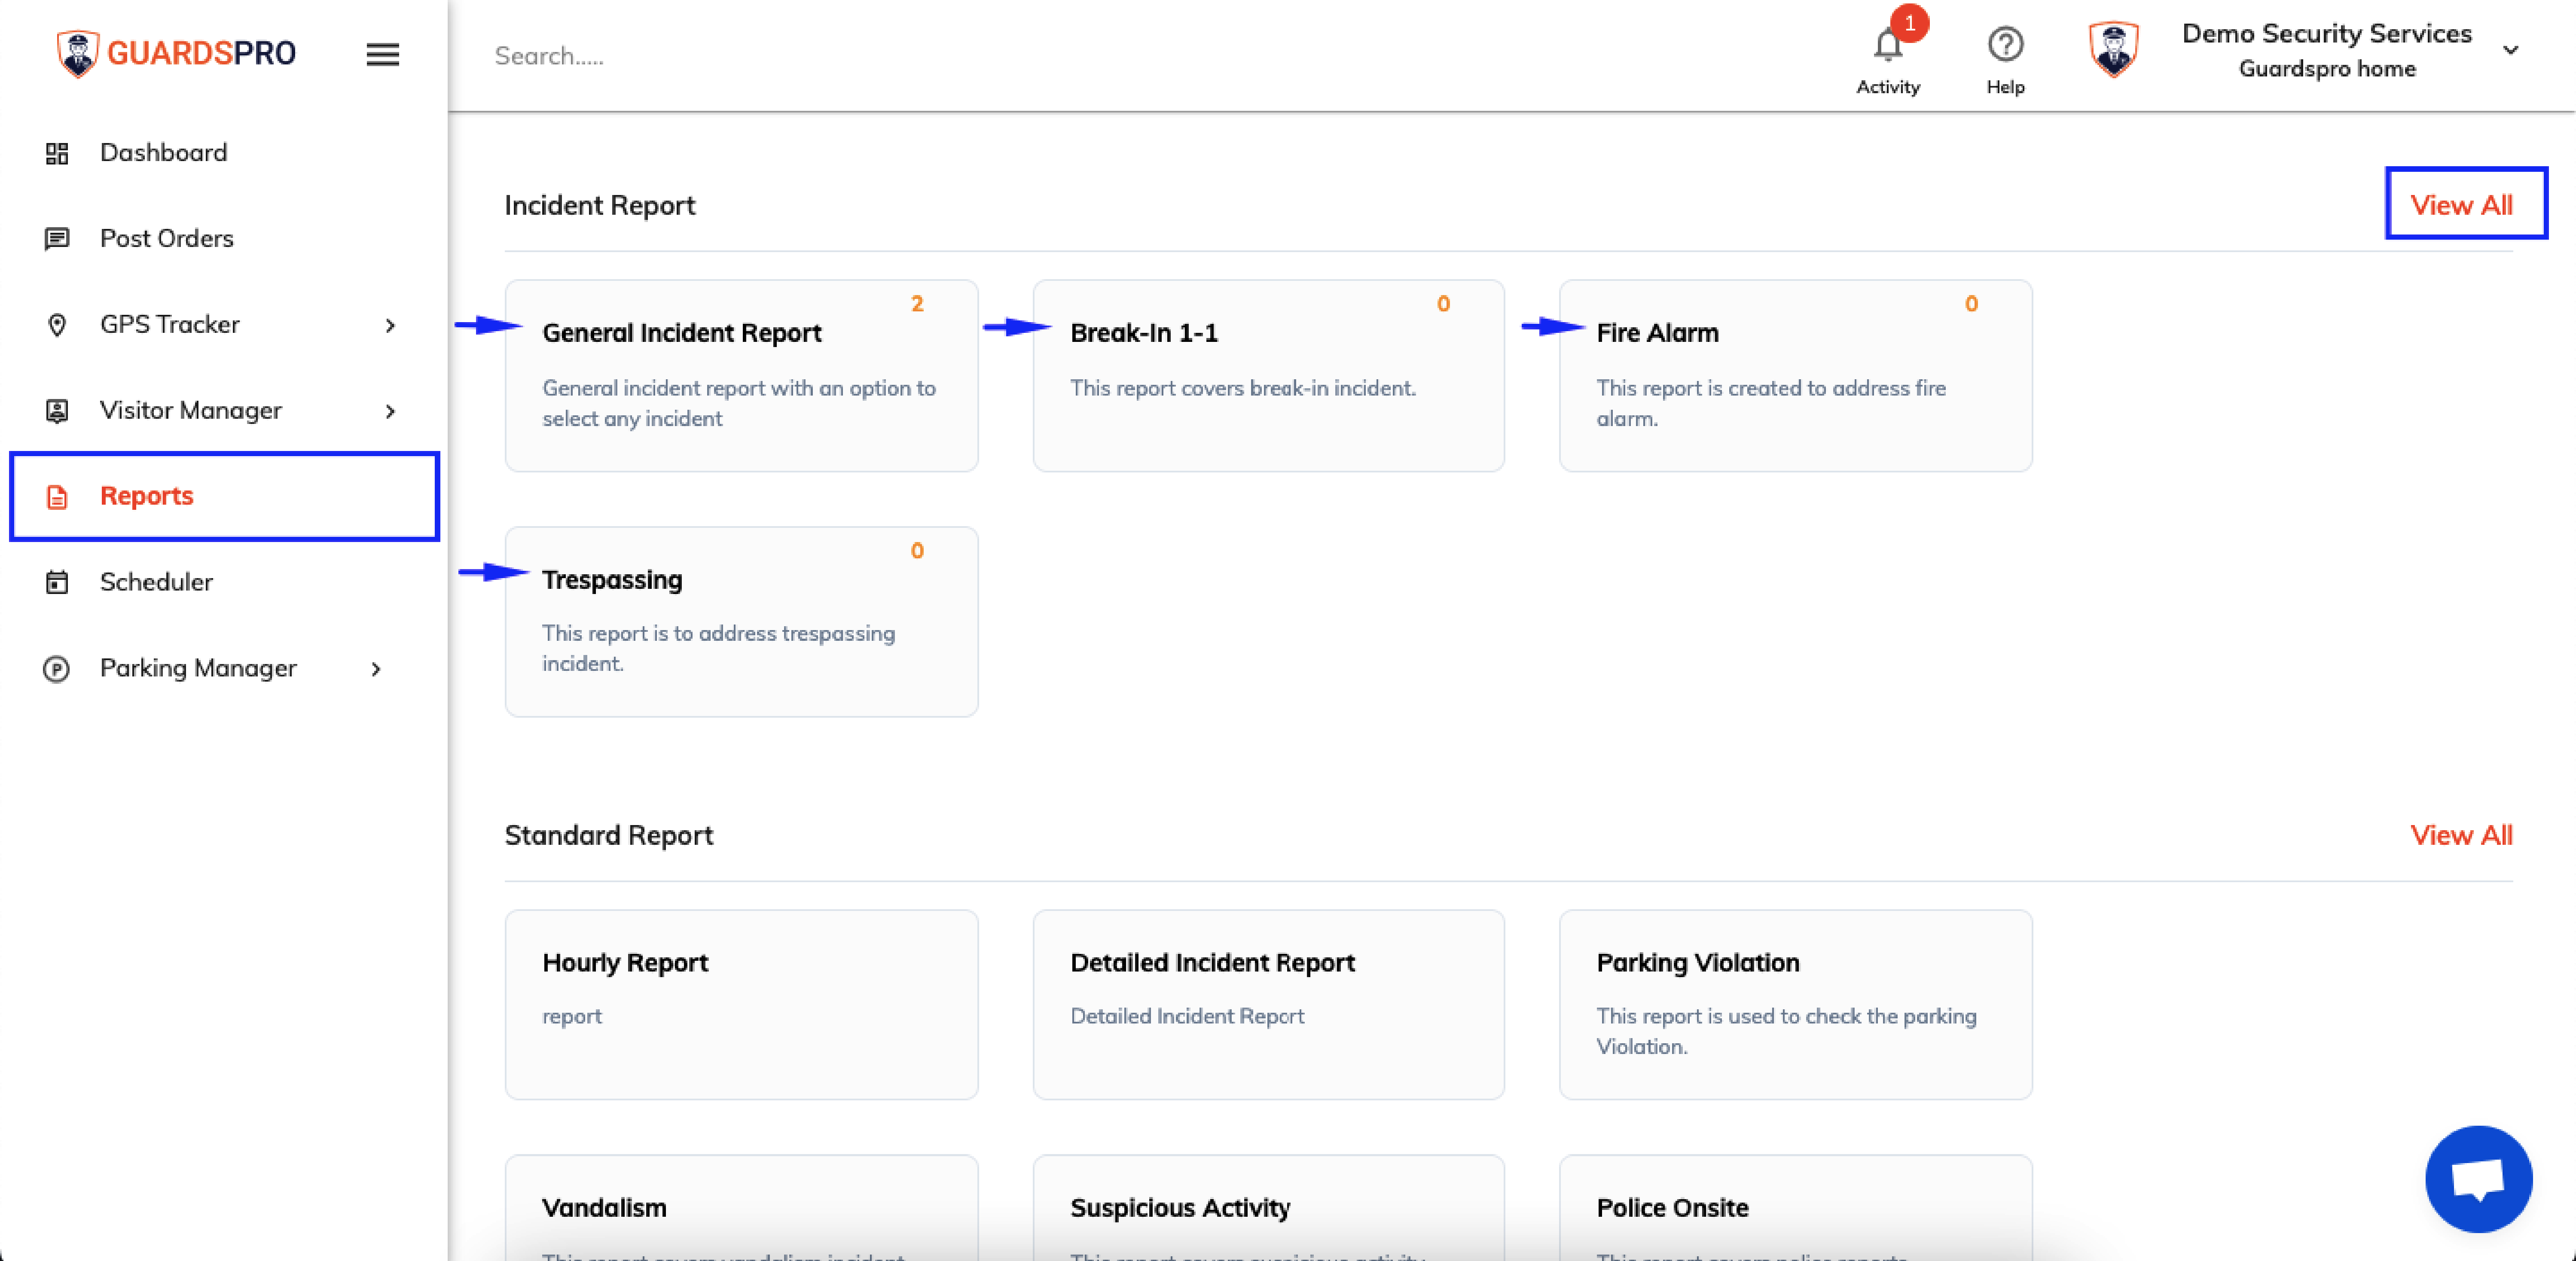Click the Post Orders message icon
The height and width of the screenshot is (1261, 2576).
tap(57, 239)
